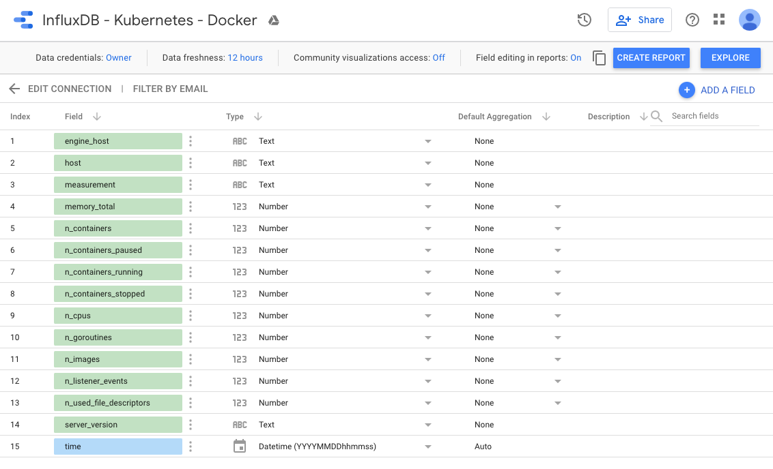
Task: Click the 123 type icon for n_goroutines
Action: pyautogui.click(x=240, y=337)
